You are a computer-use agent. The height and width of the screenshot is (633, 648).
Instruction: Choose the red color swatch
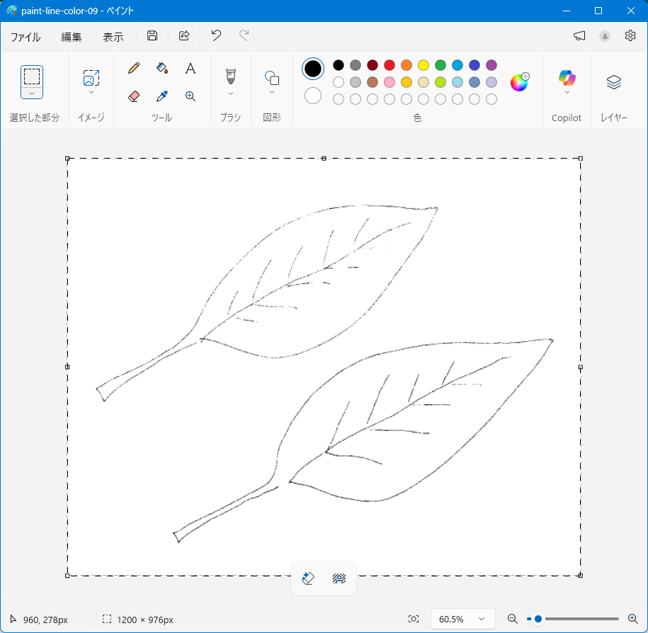(x=389, y=65)
